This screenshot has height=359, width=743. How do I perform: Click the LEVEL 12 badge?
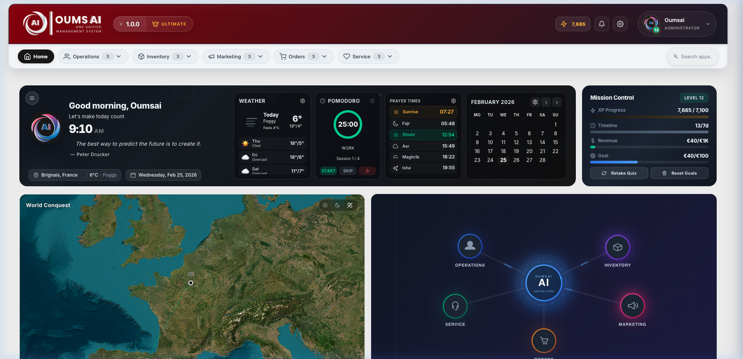pyautogui.click(x=694, y=98)
